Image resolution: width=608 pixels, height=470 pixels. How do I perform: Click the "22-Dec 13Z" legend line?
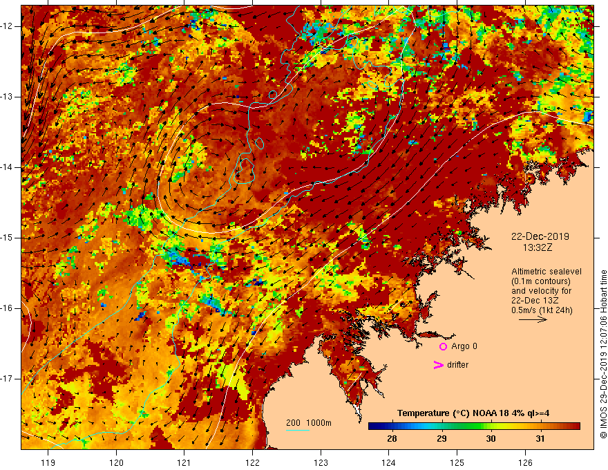pyautogui.click(x=535, y=301)
